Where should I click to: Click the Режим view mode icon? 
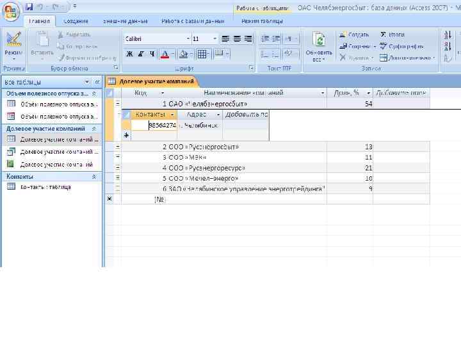point(13,40)
